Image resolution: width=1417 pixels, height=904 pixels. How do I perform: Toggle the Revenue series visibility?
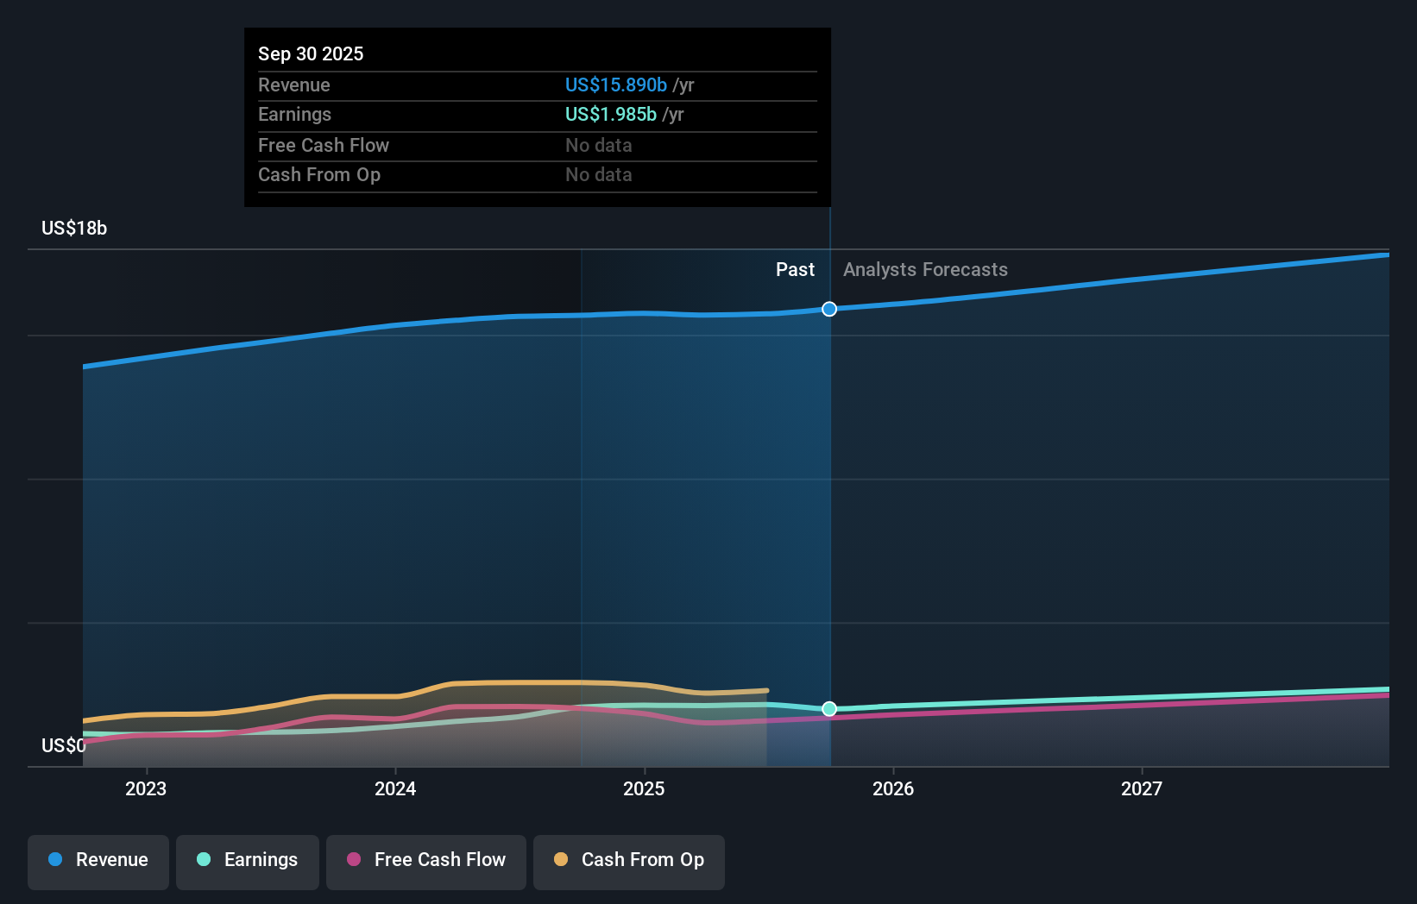[x=98, y=860]
